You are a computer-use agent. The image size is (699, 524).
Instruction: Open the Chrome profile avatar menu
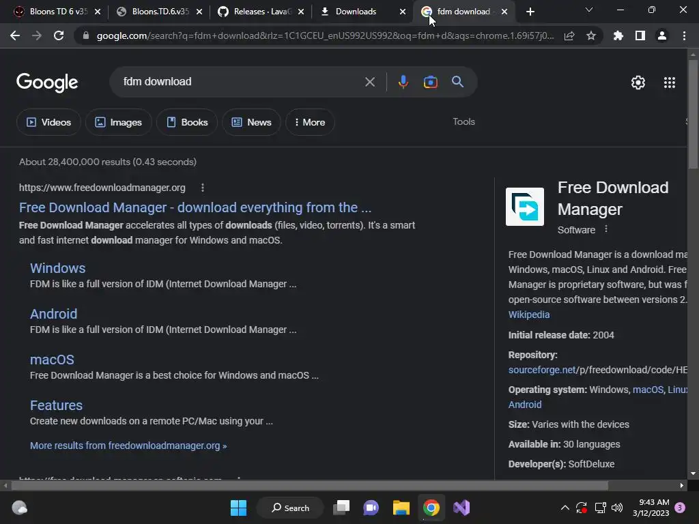662,35
